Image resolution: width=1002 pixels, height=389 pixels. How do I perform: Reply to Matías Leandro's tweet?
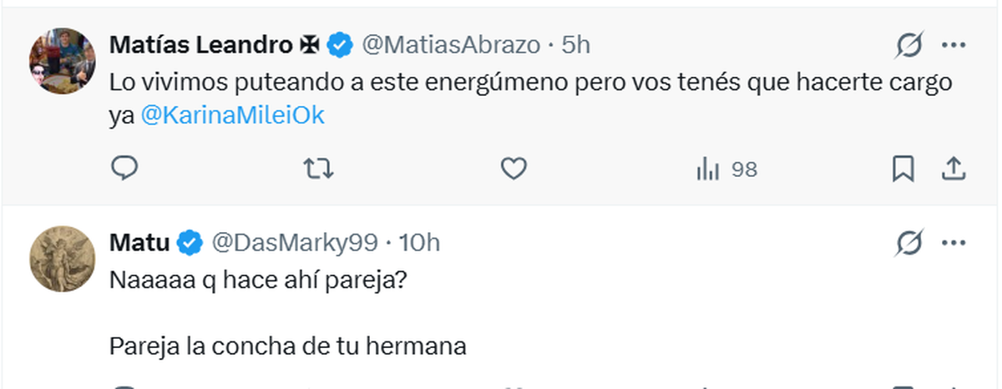(x=124, y=169)
